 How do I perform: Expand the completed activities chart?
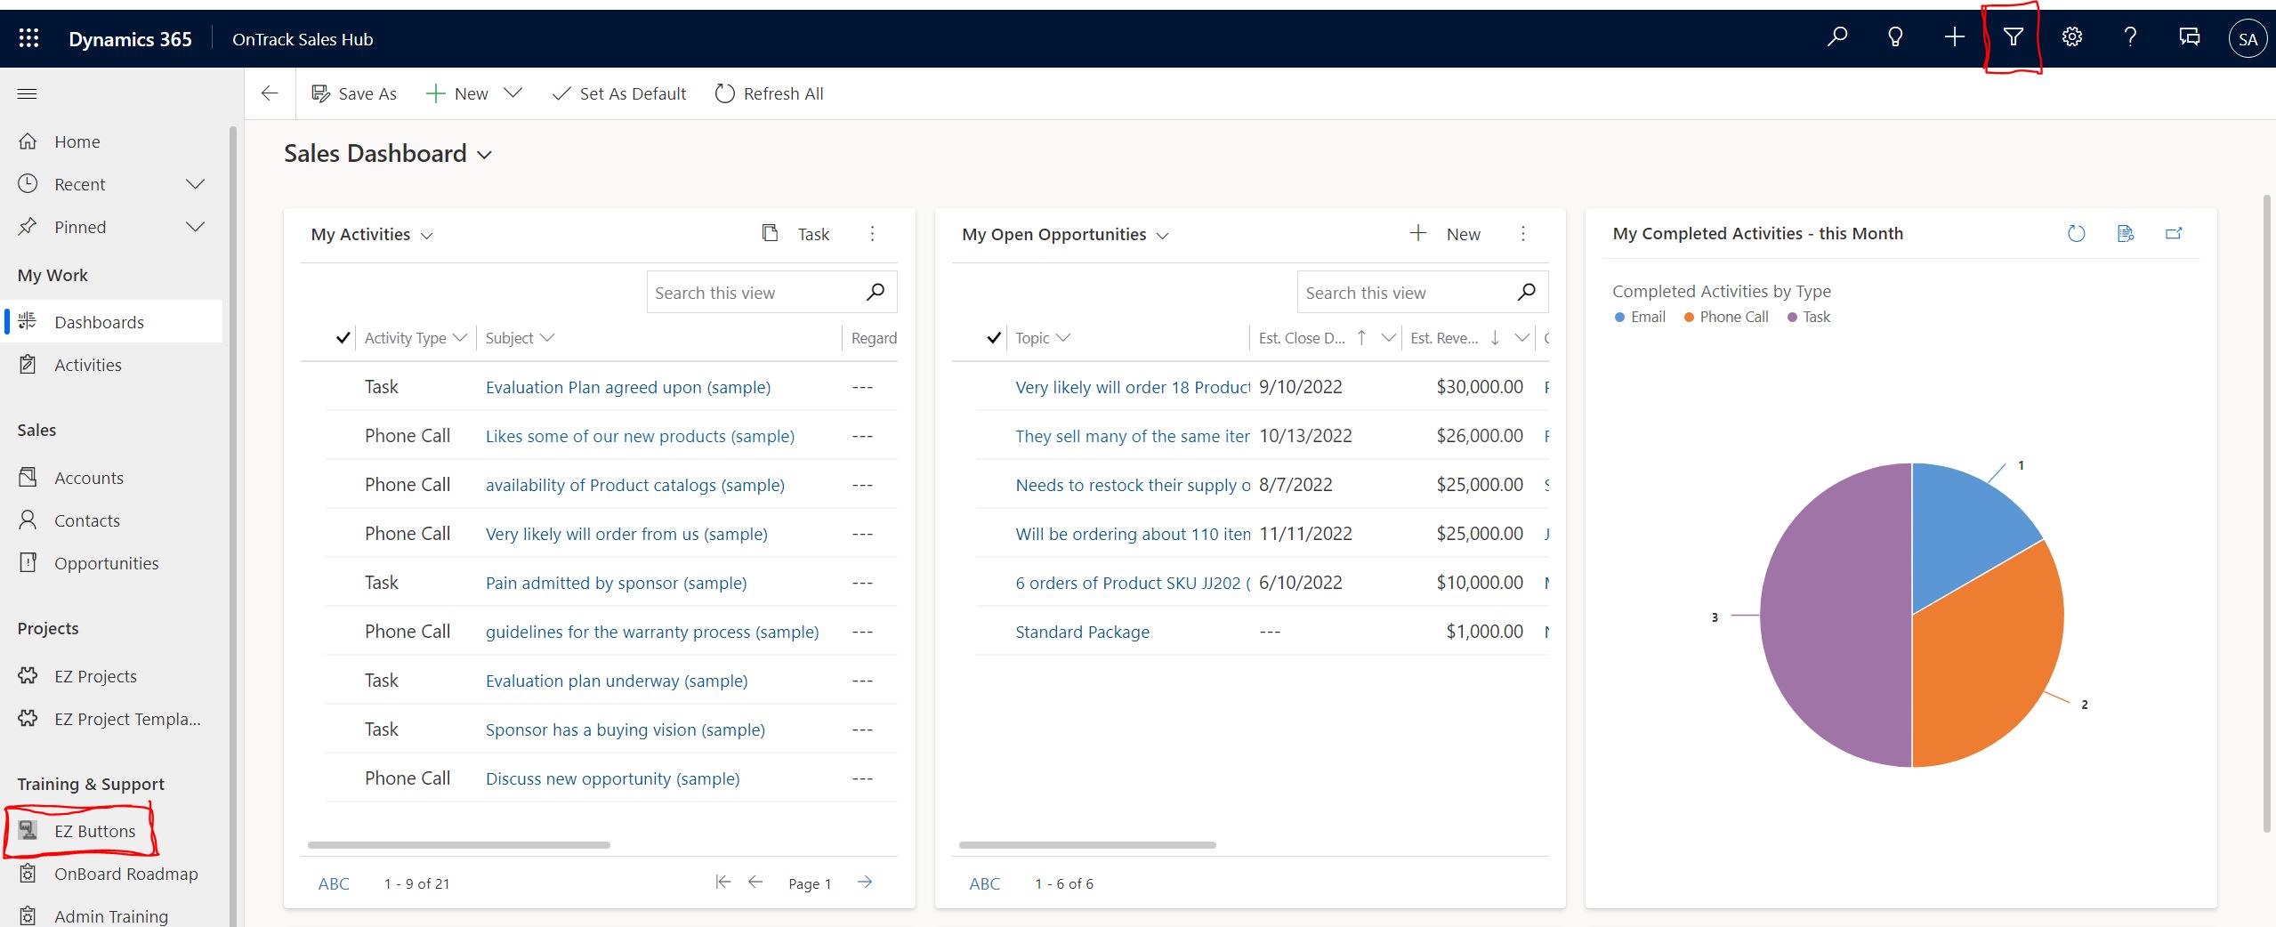click(x=2174, y=233)
